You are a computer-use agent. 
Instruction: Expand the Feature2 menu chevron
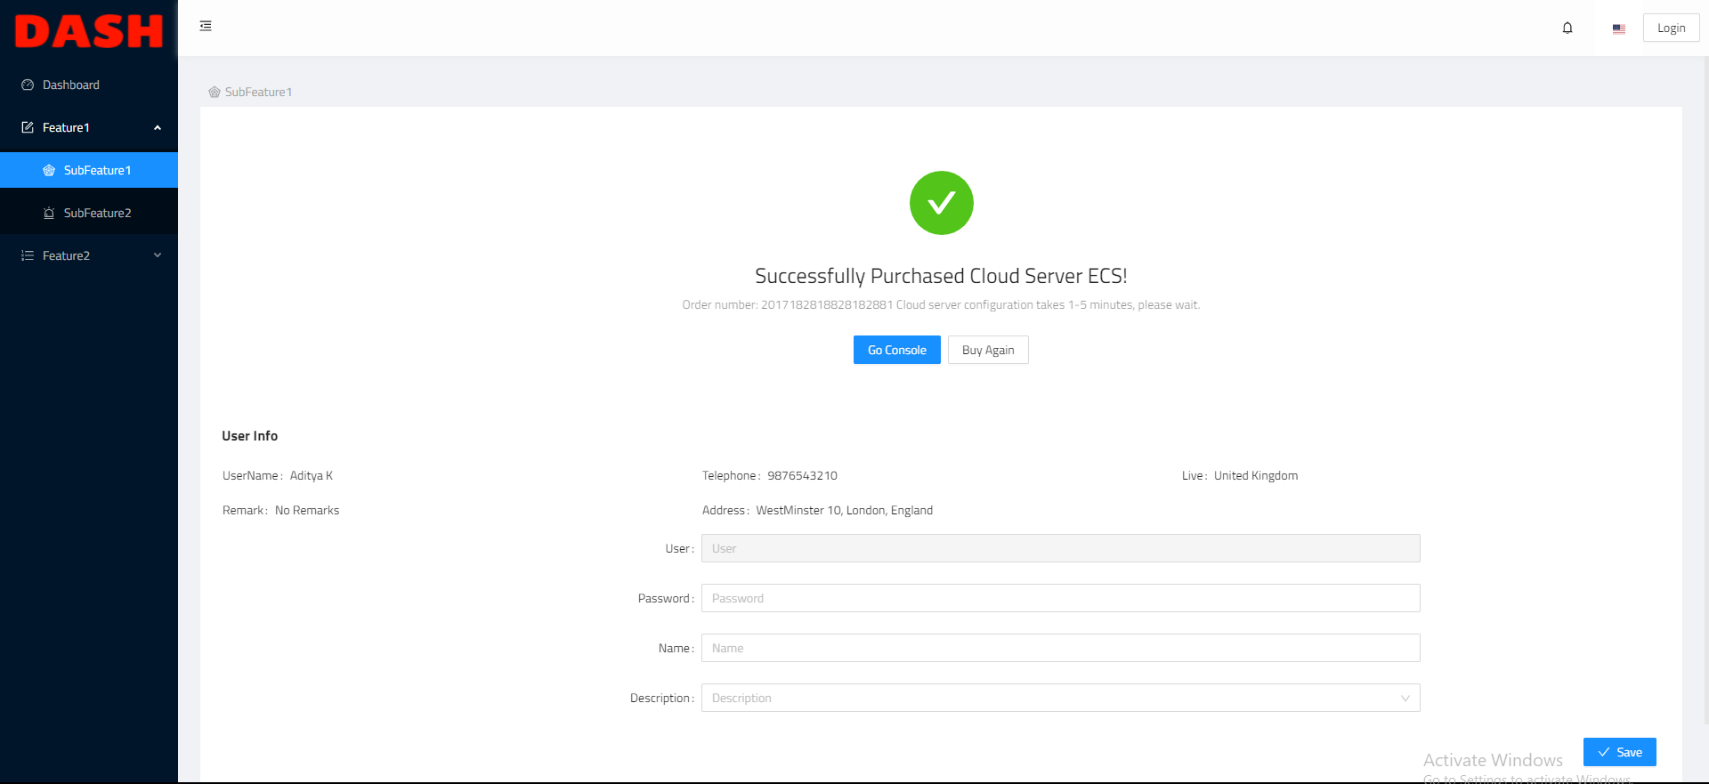158,256
